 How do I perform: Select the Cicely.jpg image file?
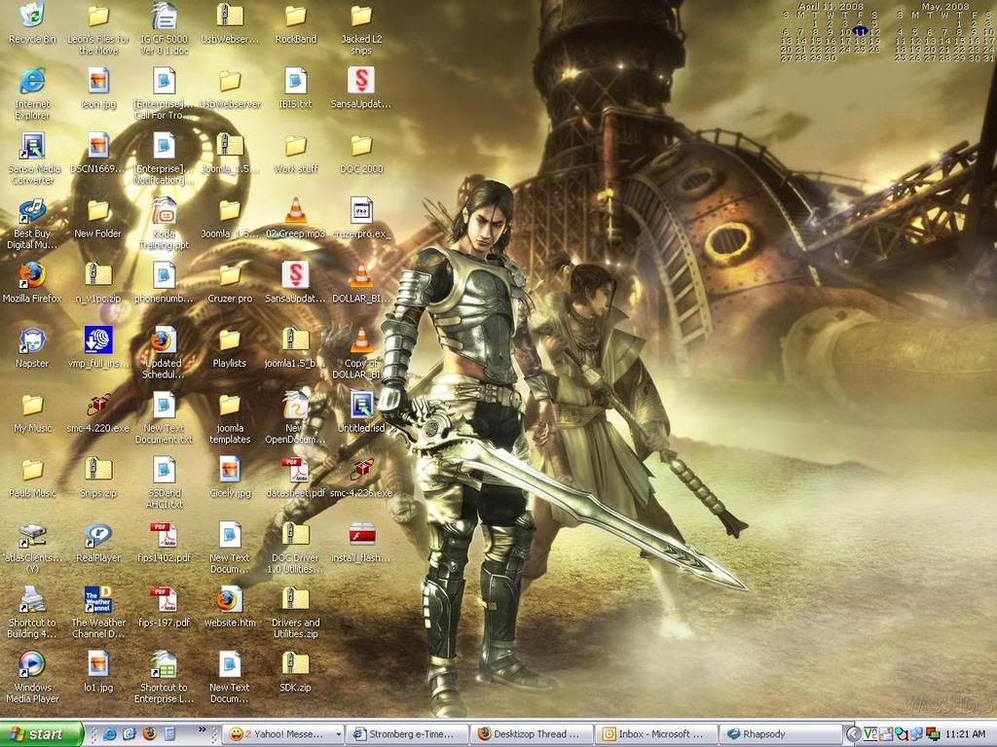click(230, 478)
